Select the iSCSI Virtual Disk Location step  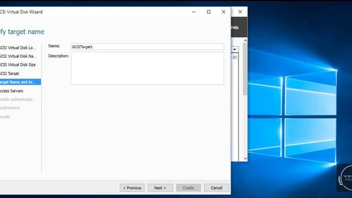point(18,48)
